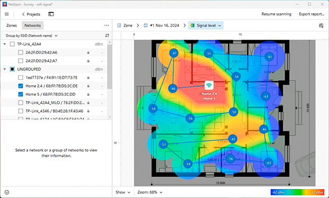Click Export report
Screen dimensions: 329x198
tap(311, 14)
